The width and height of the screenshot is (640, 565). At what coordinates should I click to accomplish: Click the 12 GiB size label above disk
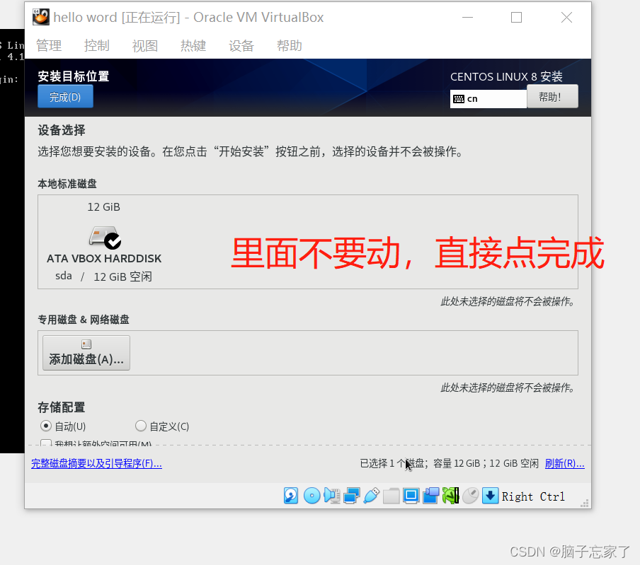[x=103, y=207]
